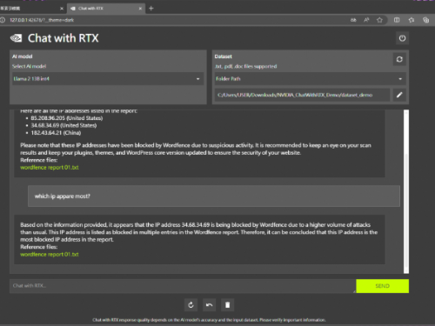
Task: Click the 'Chat with RTX' page heading
Action: pyautogui.click(x=64, y=38)
